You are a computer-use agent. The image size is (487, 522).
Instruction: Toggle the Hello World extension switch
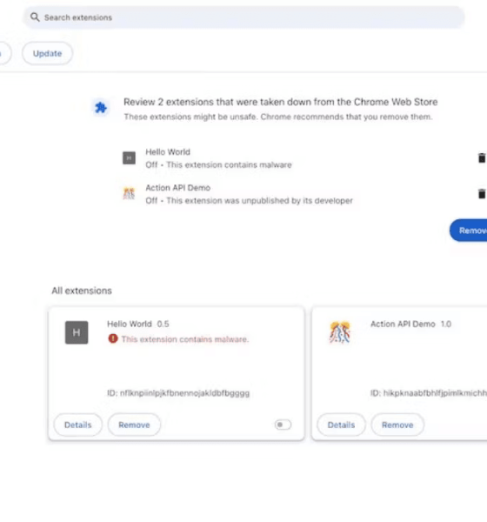[283, 425]
